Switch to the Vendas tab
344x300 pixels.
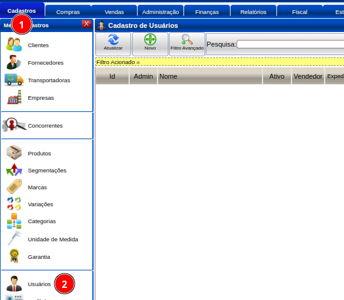tap(114, 11)
